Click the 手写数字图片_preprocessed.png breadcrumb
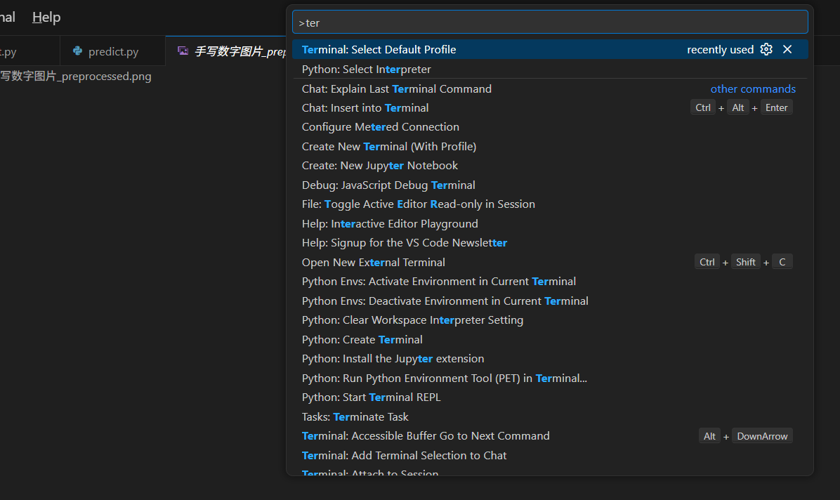The width and height of the screenshot is (840, 500). click(x=76, y=76)
